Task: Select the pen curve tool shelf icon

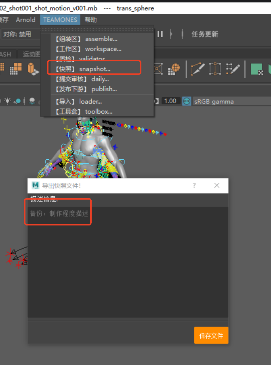Action: [197, 69]
